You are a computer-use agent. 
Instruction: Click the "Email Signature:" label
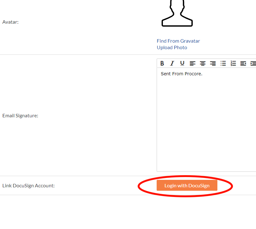(x=20, y=116)
